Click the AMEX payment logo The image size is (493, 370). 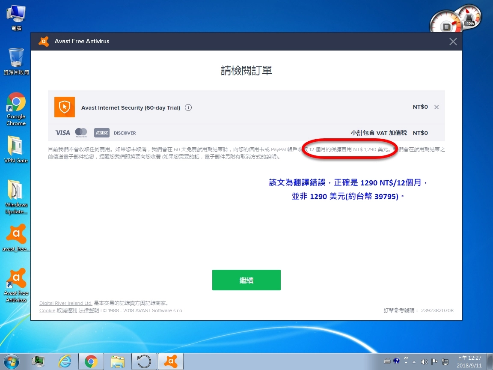[x=101, y=133]
